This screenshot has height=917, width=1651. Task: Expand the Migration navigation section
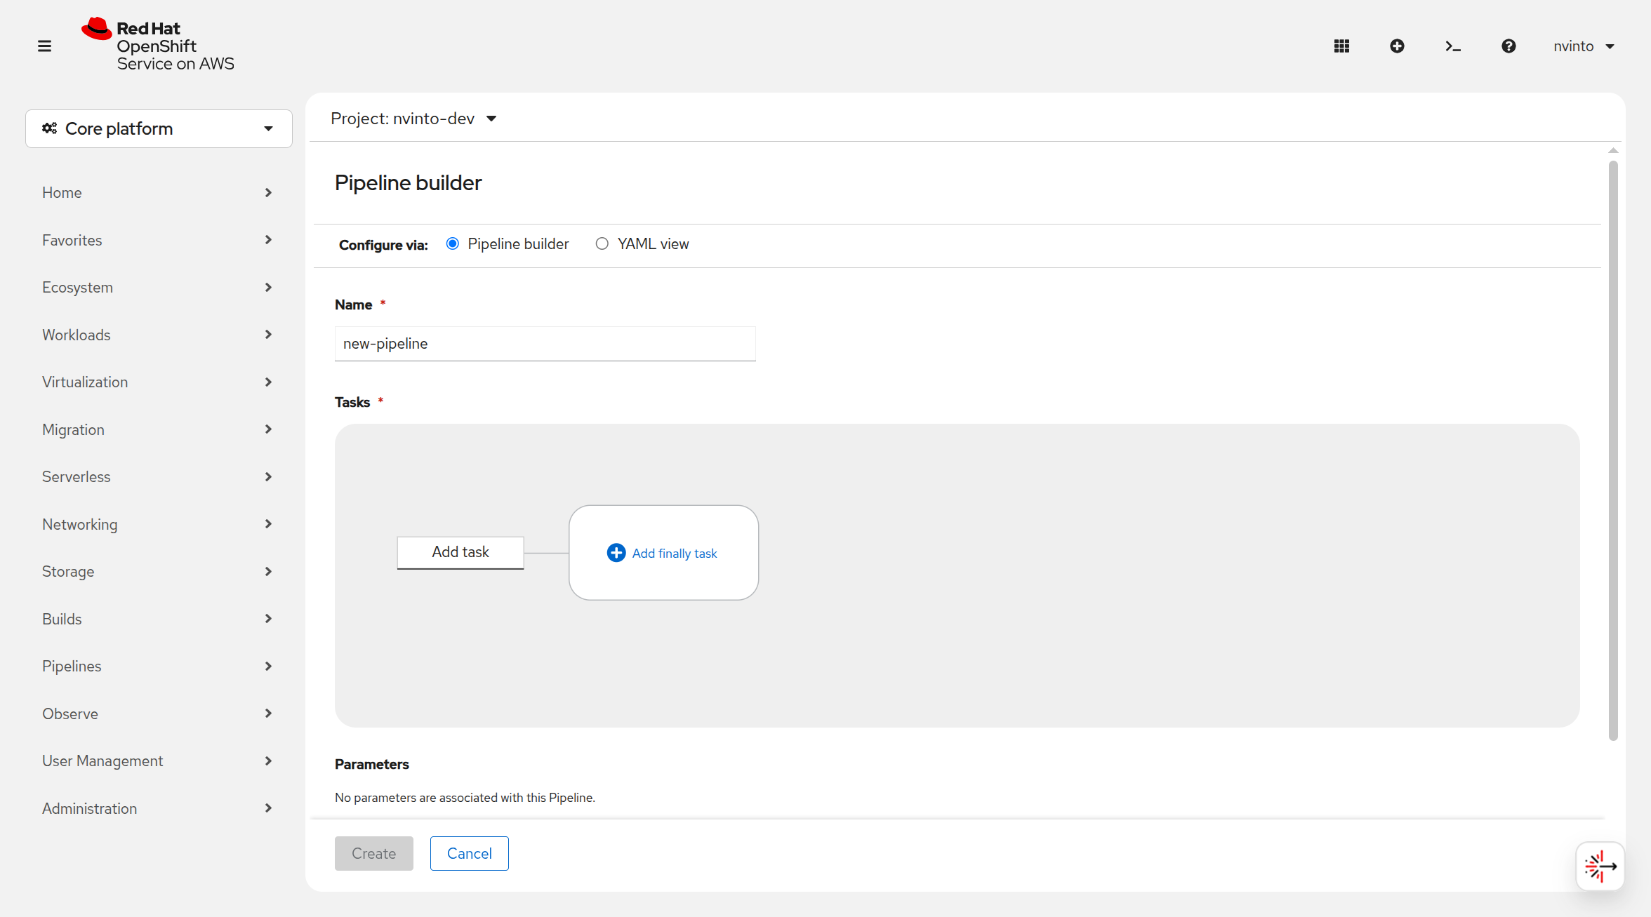point(157,429)
